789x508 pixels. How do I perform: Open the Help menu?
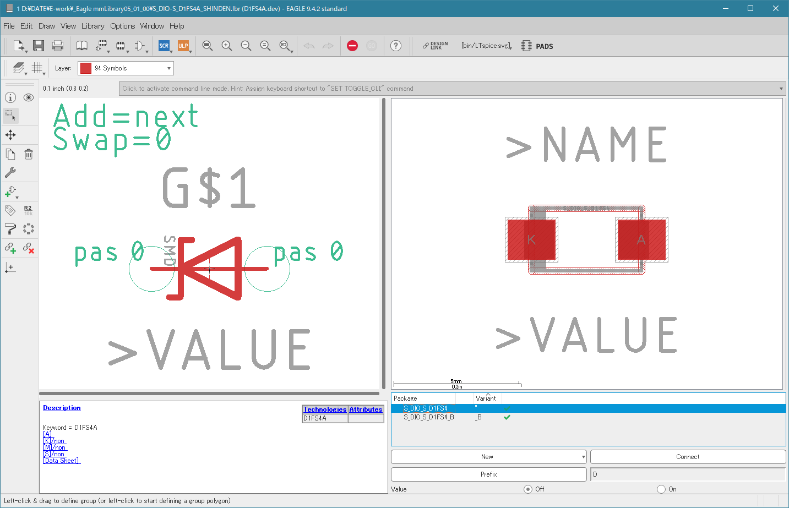[177, 26]
